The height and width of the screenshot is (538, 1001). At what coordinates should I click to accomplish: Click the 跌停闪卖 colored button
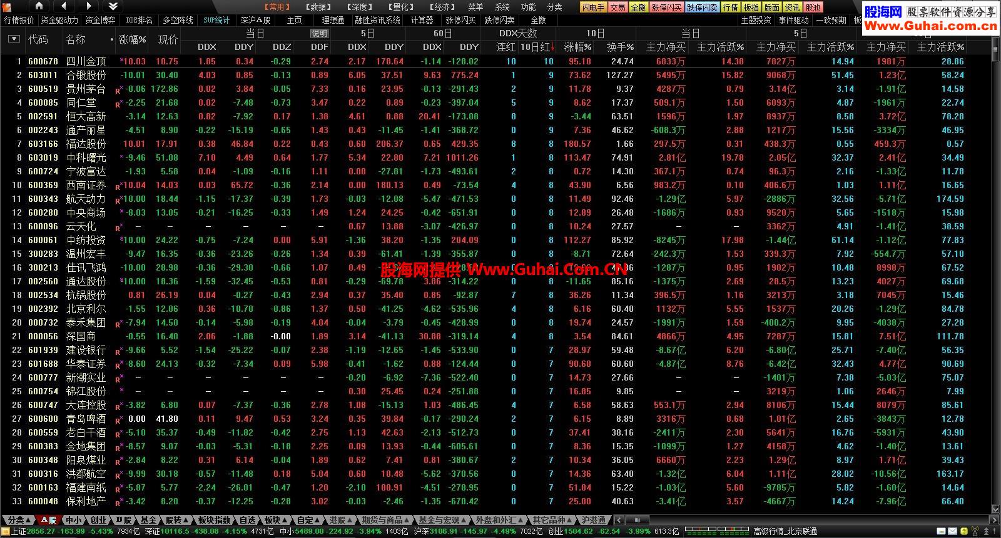(x=702, y=7)
